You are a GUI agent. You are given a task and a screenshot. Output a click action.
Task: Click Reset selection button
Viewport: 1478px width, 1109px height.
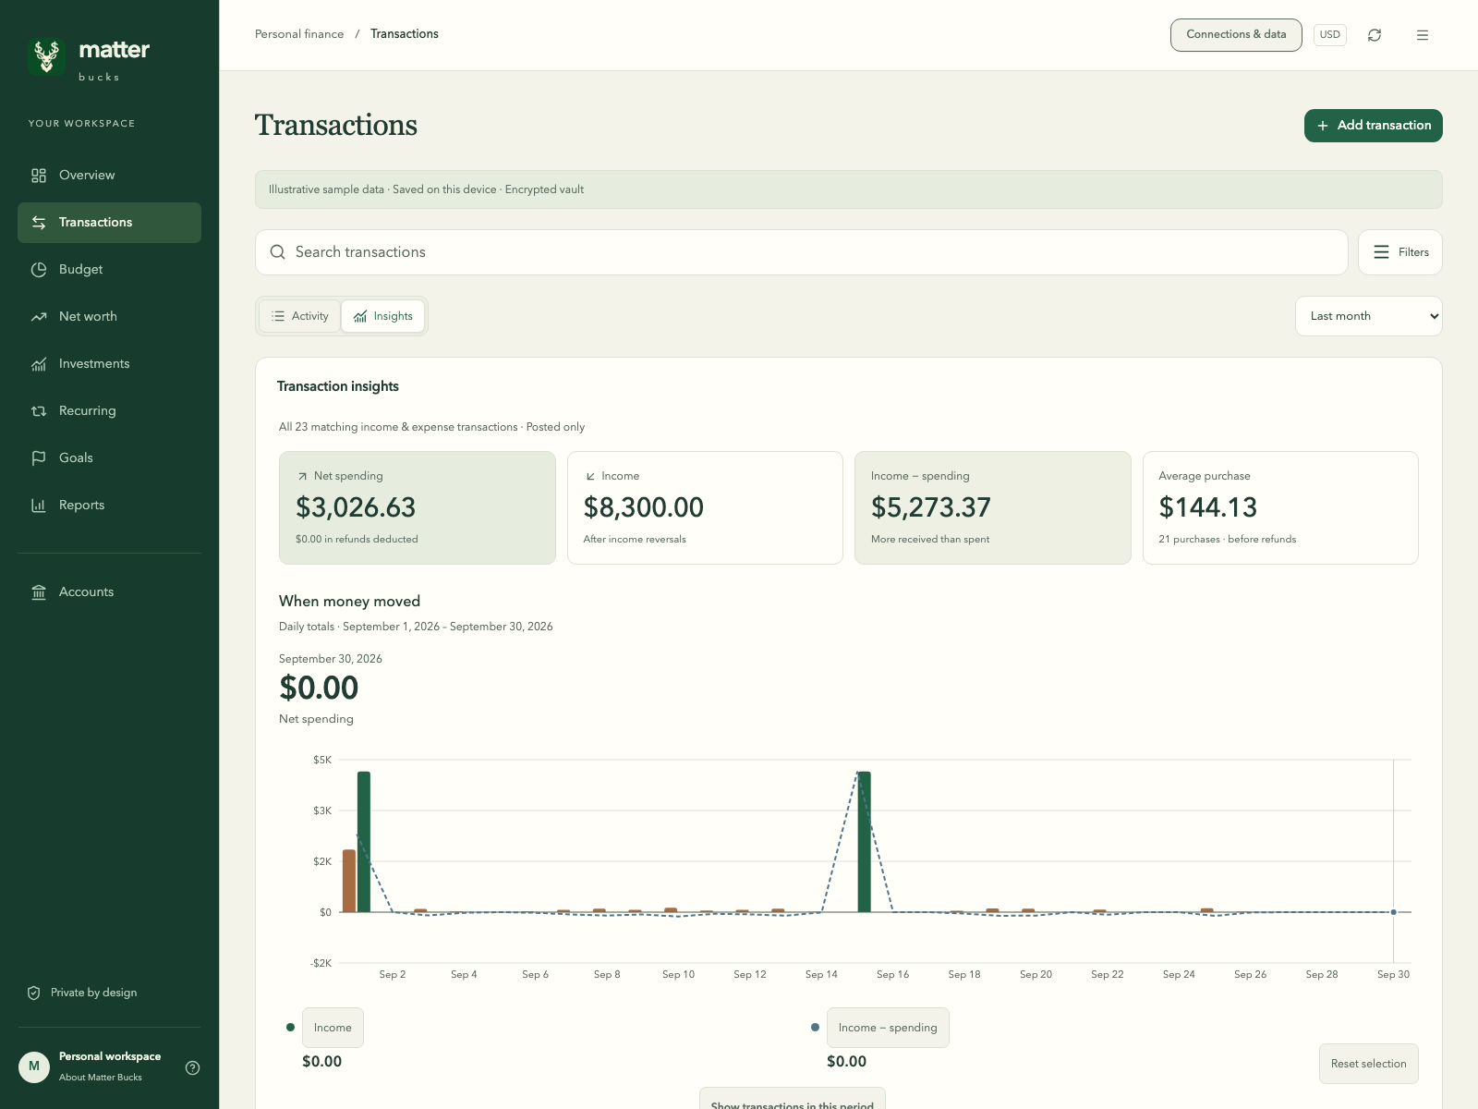click(x=1369, y=1064)
